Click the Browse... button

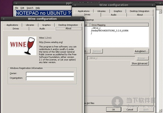tap(143, 58)
